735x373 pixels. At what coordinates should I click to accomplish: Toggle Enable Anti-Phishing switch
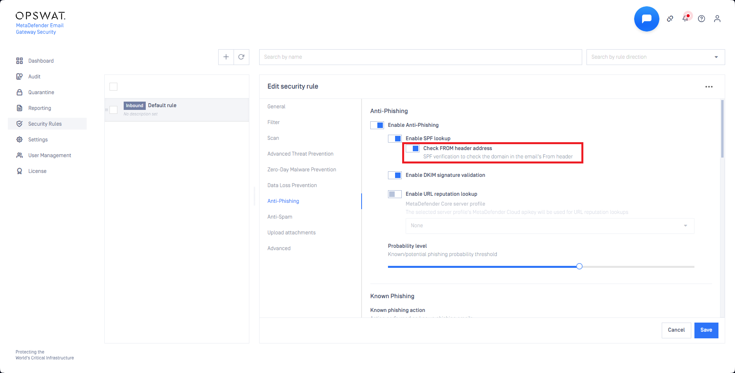coord(377,125)
